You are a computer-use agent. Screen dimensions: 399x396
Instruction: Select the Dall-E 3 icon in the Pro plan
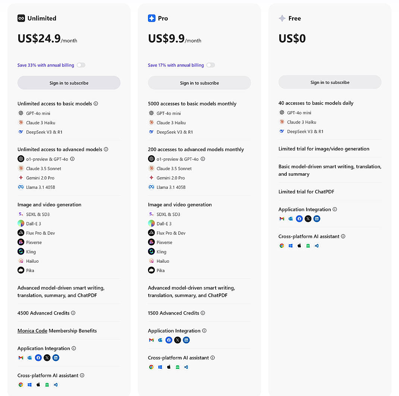151,224
